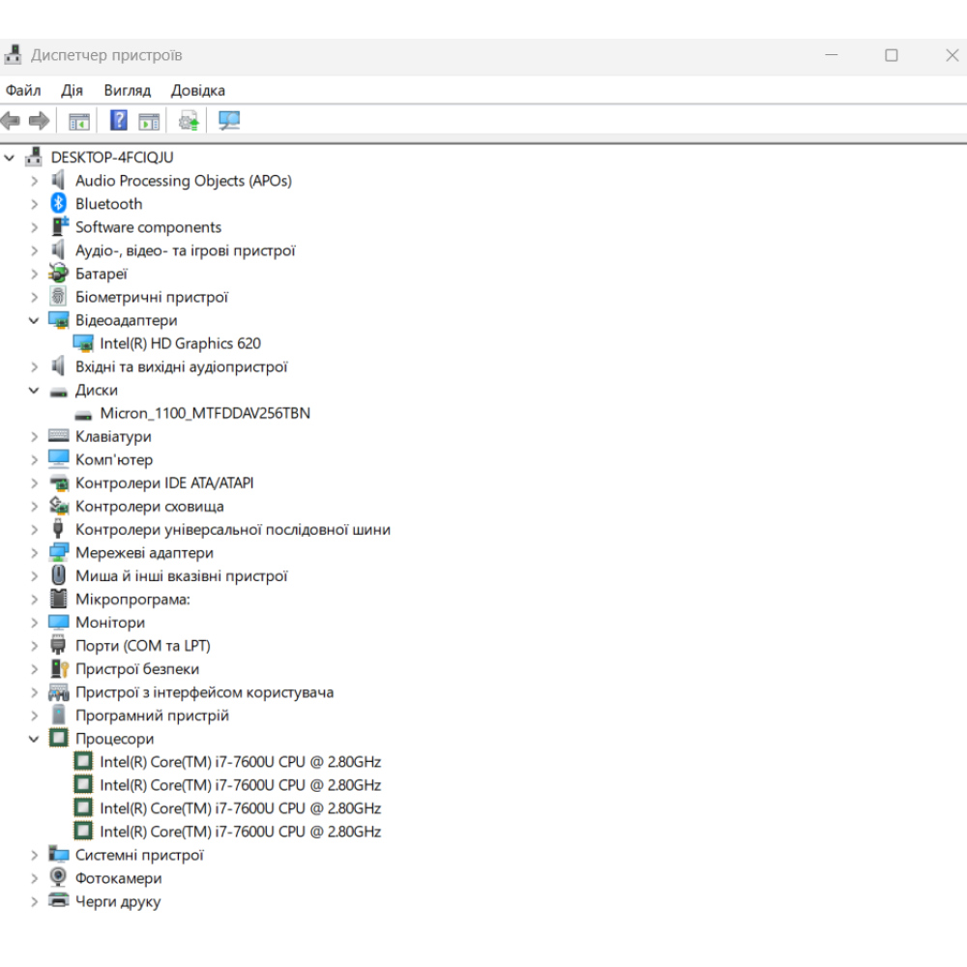This screenshot has height=967, width=967.
Task: Select the Фотокамери camera icon
Action: 59,878
